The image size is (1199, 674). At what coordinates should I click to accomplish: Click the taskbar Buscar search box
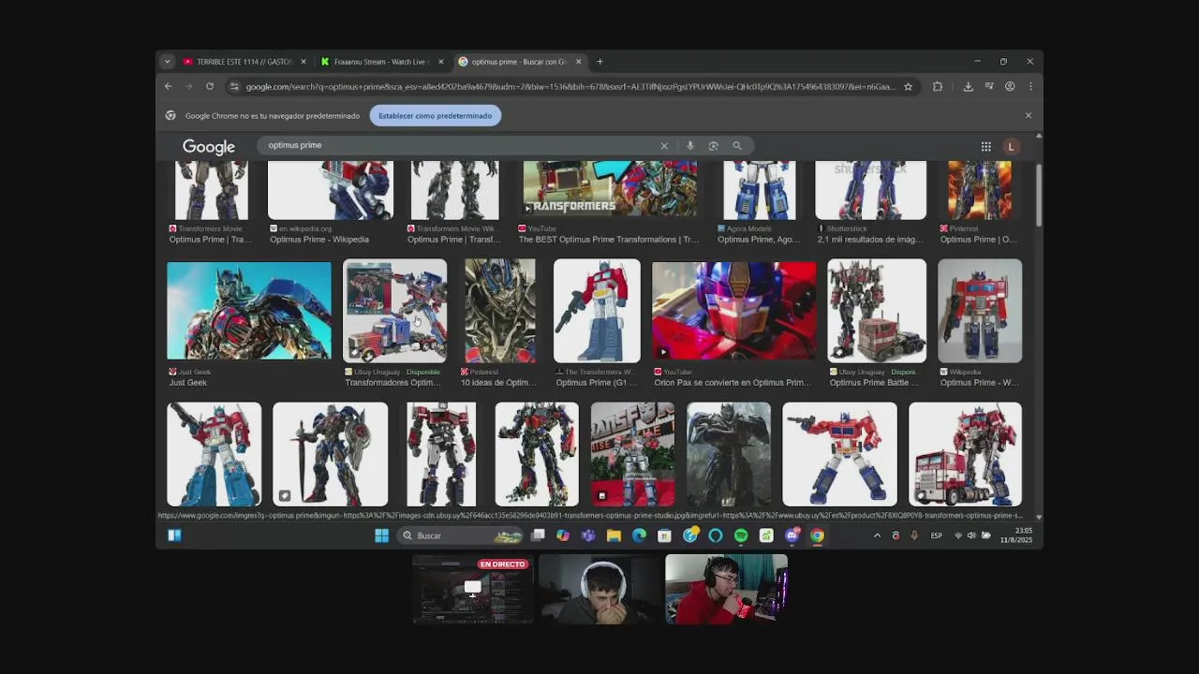click(x=459, y=535)
